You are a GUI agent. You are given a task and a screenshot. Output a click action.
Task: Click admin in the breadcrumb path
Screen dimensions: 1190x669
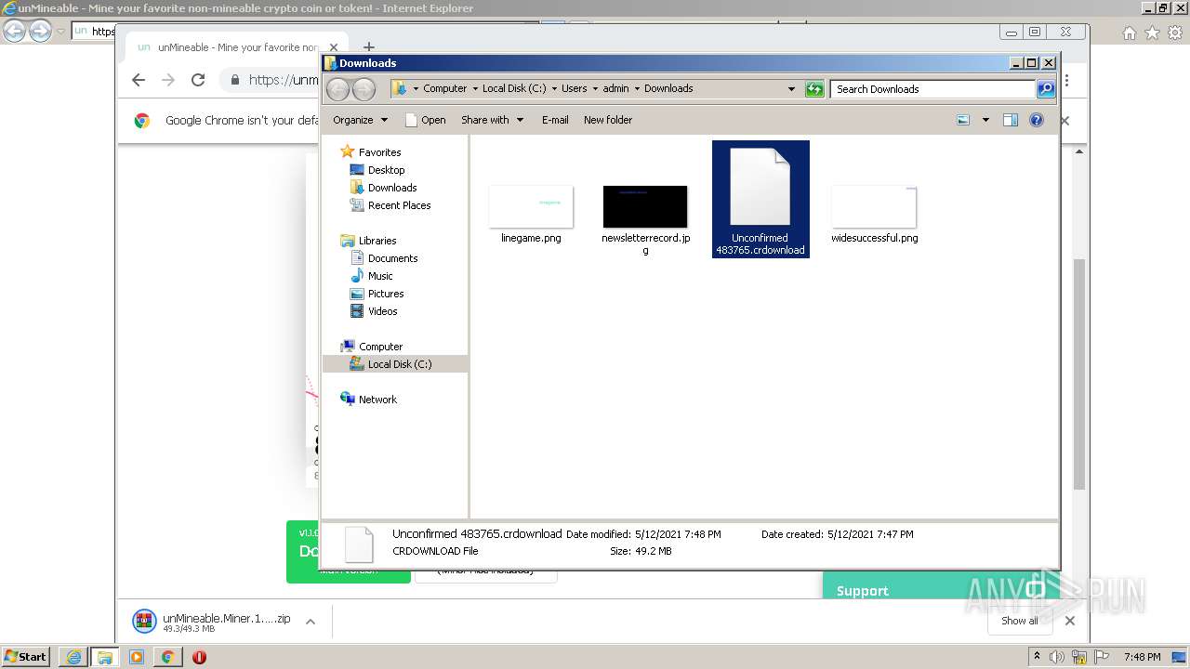(615, 89)
